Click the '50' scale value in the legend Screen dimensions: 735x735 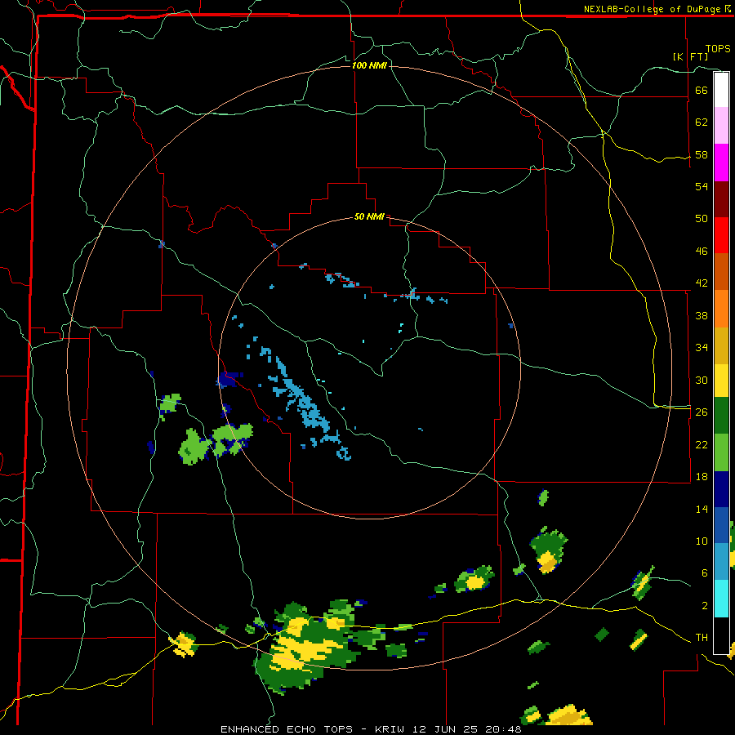coord(702,219)
